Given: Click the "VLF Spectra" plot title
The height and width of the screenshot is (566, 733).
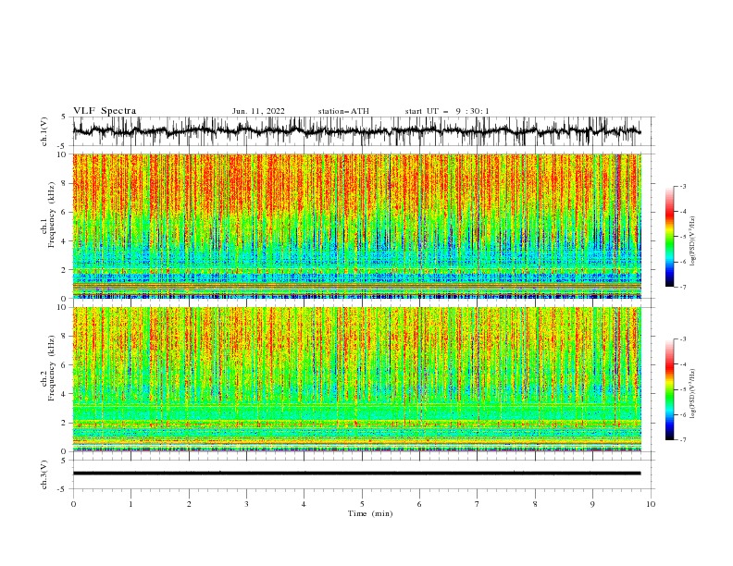Looking at the screenshot, I should click(x=105, y=111).
